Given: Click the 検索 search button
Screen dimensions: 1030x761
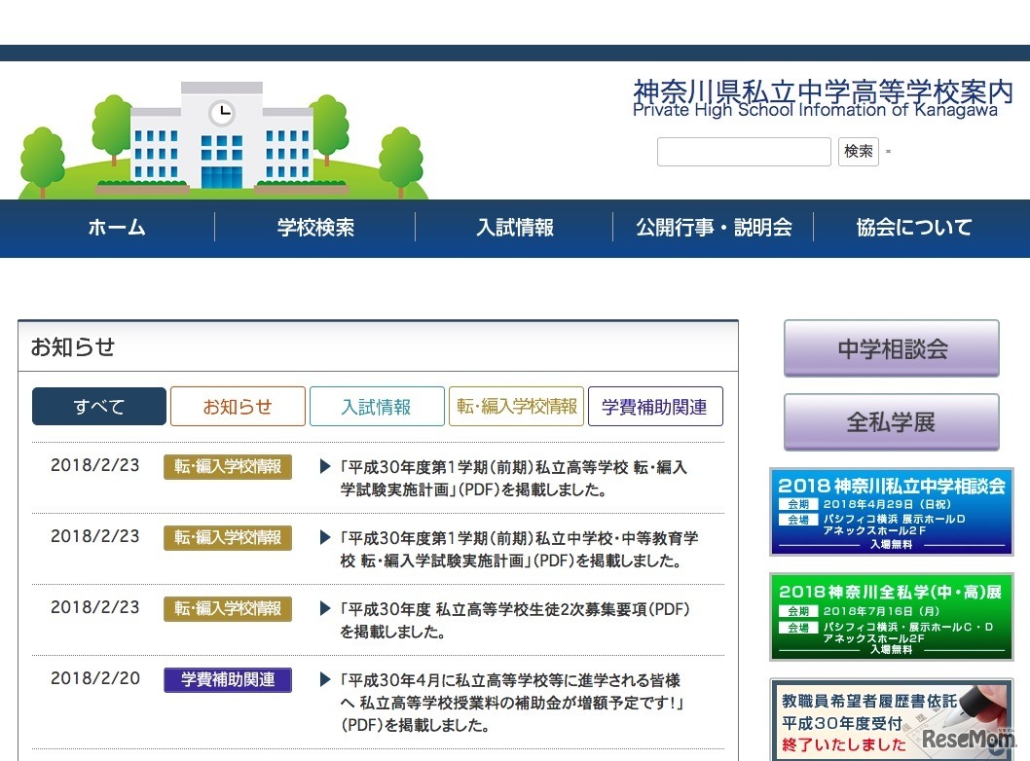Looking at the screenshot, I should point(858,152).
